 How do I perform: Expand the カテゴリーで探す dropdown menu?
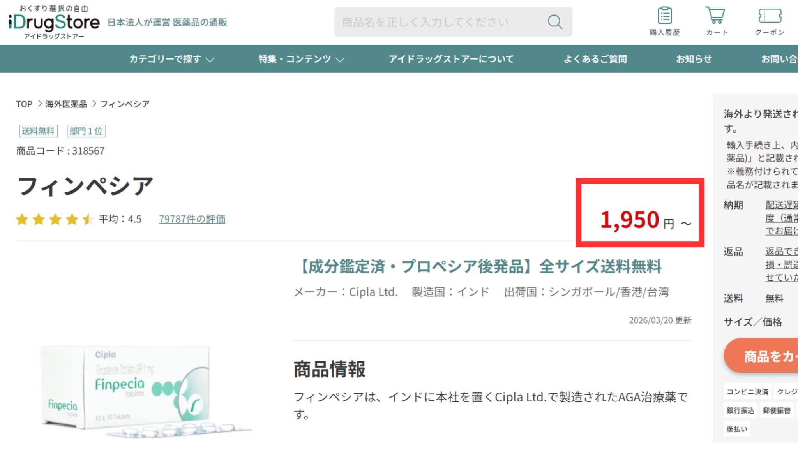pos(171,59)
